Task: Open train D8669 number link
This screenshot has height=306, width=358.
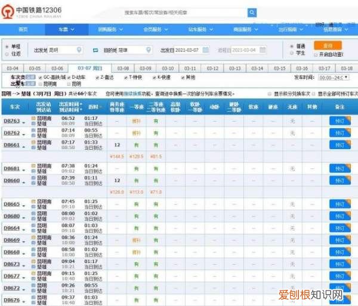Action: (x=12, y=240)
